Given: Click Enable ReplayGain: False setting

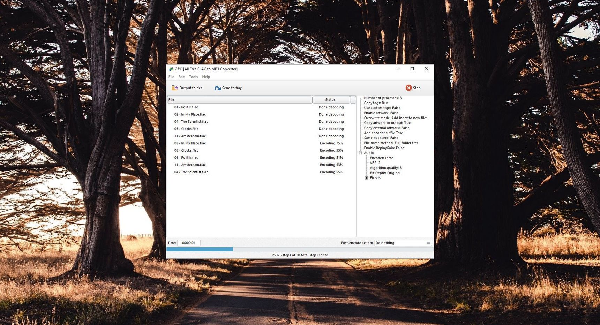Looking at the screenshot, I should point(384,148).
